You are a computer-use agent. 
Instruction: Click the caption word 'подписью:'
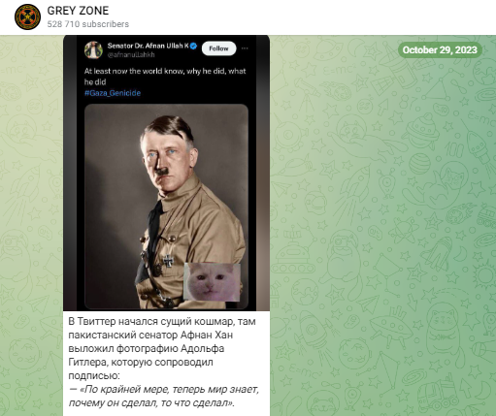tap(94, 376)
